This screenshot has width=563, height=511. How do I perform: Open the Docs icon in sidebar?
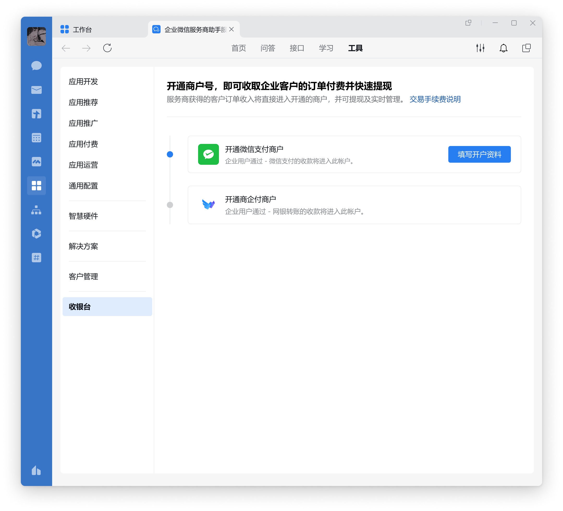point(36,114)
